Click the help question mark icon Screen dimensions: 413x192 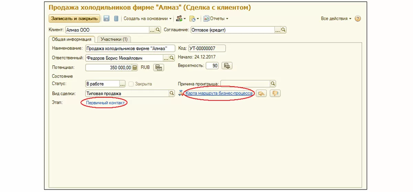click(358, 19)
